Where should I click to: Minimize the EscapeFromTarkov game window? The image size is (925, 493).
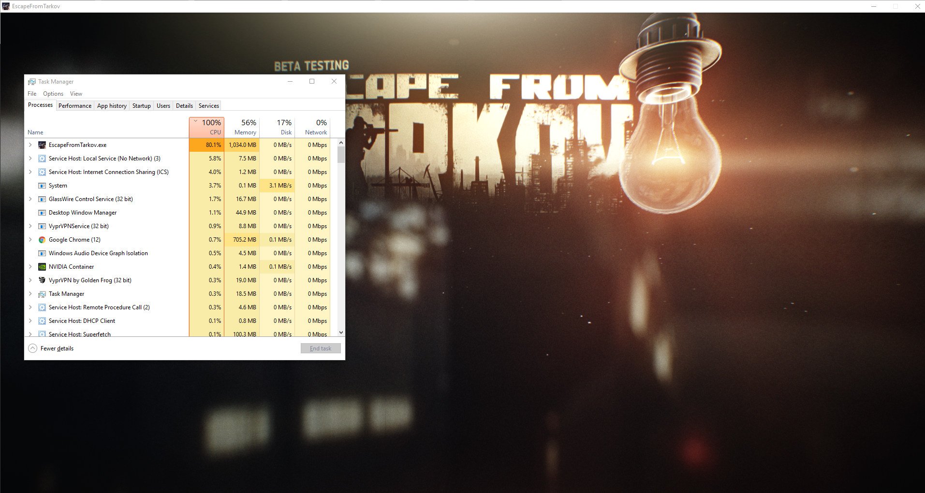click(x=874, y=6)
